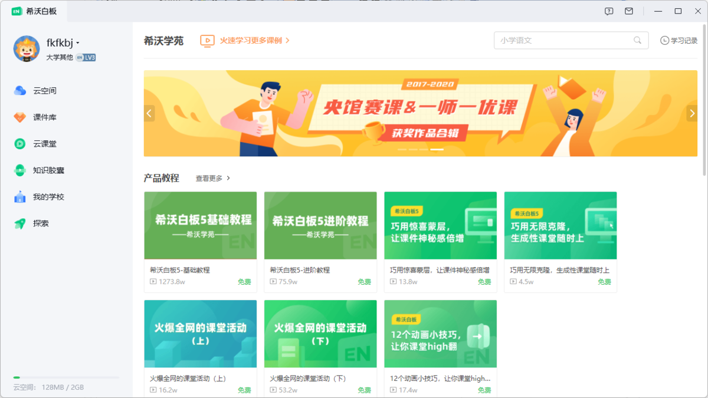Open 云课堂 from the sidebar
This screenshot has height=398, width=708.
pyautogui.click(x=39, y=143)
